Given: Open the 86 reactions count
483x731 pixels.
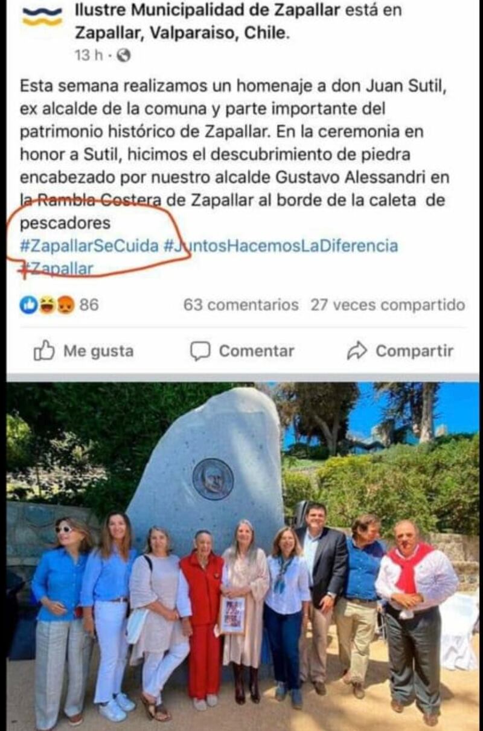Looking at the screenshot, I should 89,305.
